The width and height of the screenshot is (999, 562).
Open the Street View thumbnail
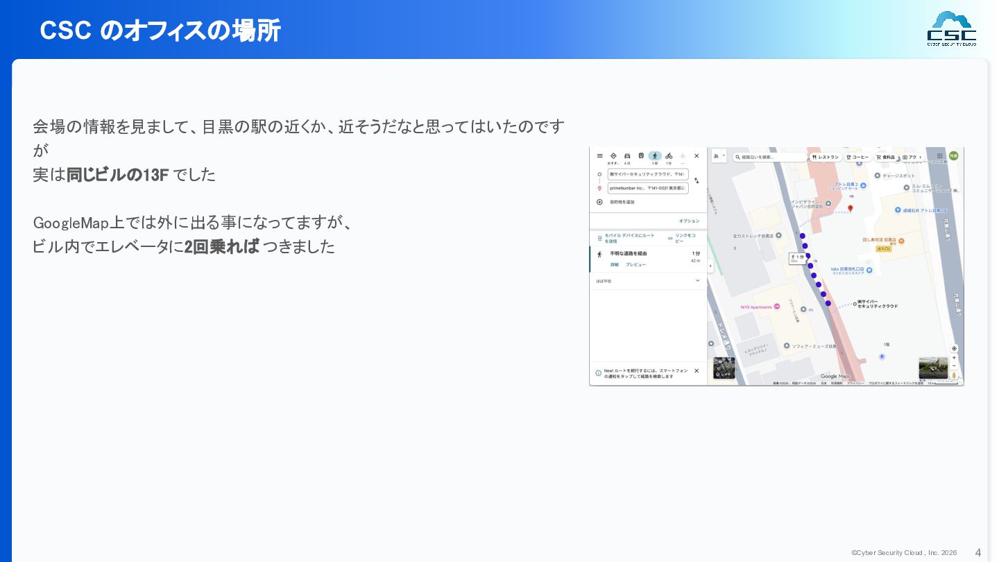932,368
